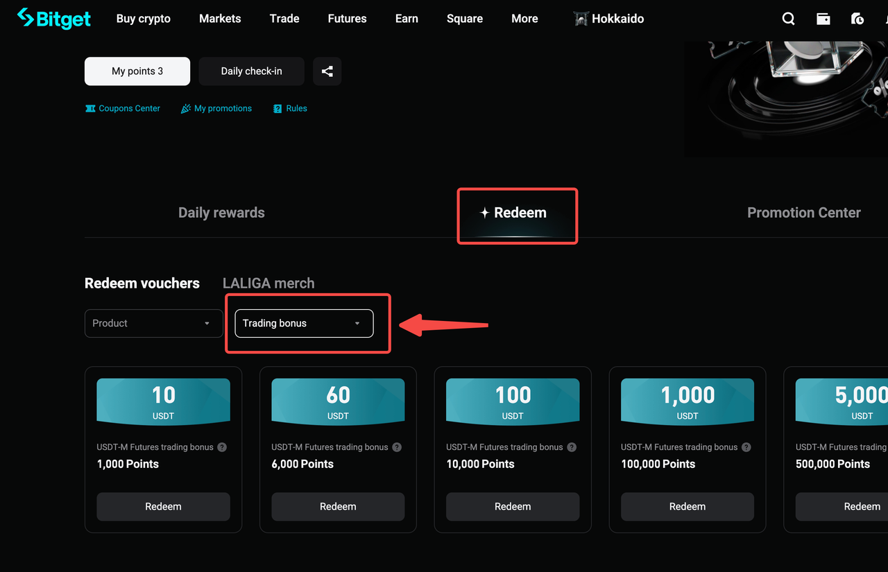Open Coupons Center via the ticket icon
This screenshot has width=888, height=572.
pyautogui.click(x=91, y=108)
